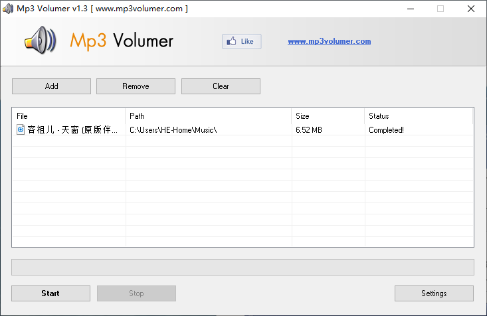Click the title bar speaker icon
This screenshot has width=487, height=316.
pos(8,9)
